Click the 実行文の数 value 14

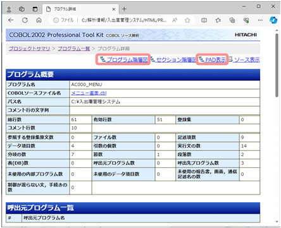click(244, 146)
